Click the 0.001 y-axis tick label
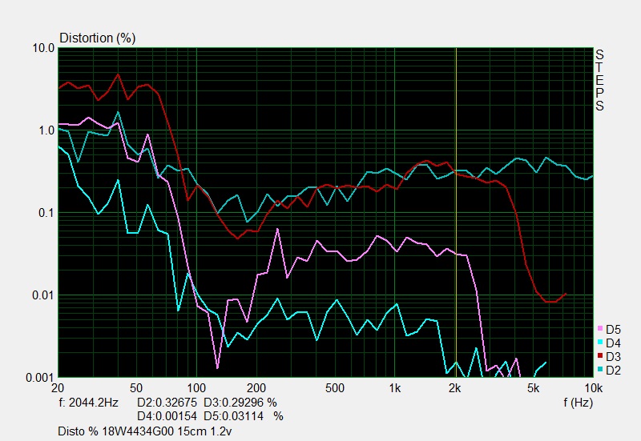Viewport: 641px width, 441px height. (x=40, y=378)
